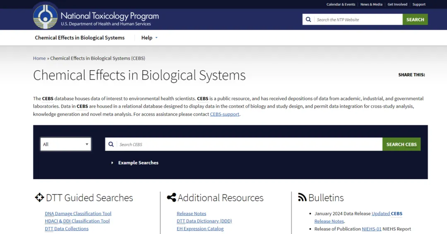
Task: Open Support top link
Action: [x=419, y=4]
